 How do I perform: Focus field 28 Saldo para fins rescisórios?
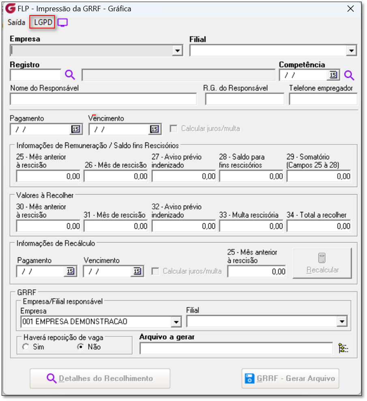251,176
